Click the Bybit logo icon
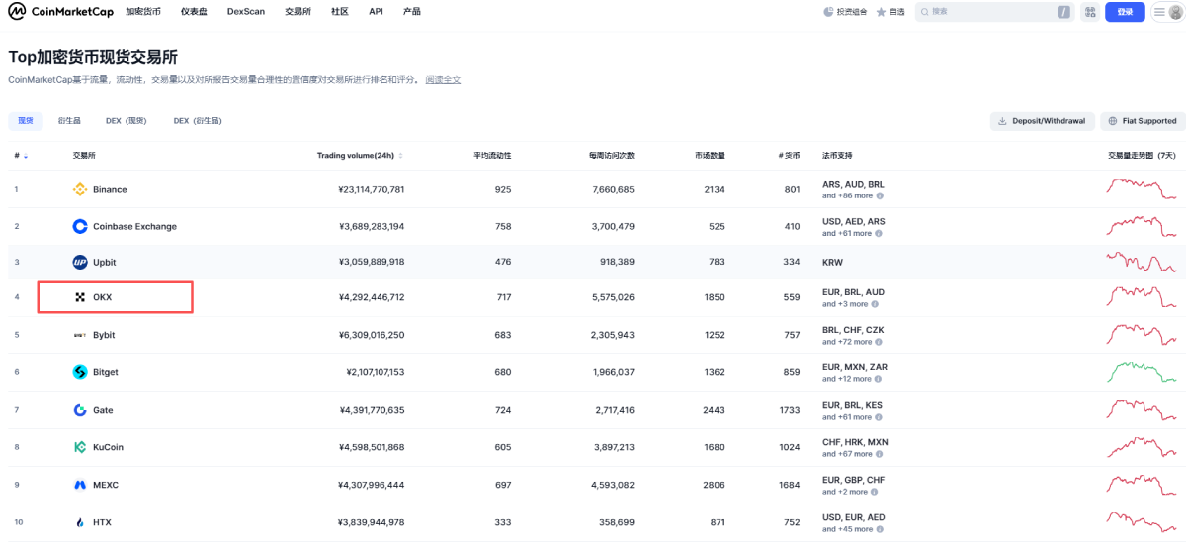1186x543 pixels. (x=80, y=335)
